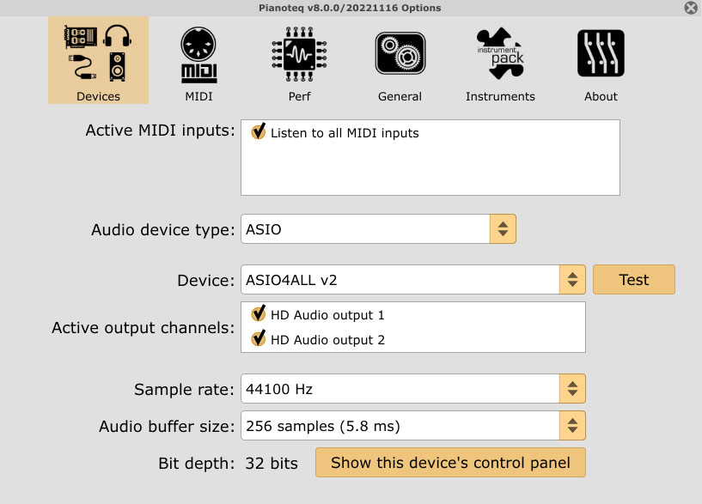The width and height of the screenshot is (702, 504).
Task: Click the "Active MIDI inputs:" label
Action: pyautogui.click(x=161, y=131)
